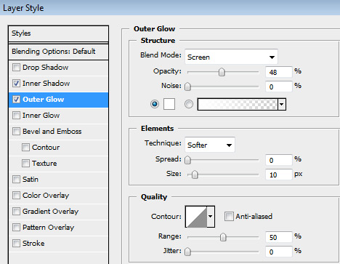Check the Anti-aliased option
Screen dimensions: 340x264
(x=229, y=216)
